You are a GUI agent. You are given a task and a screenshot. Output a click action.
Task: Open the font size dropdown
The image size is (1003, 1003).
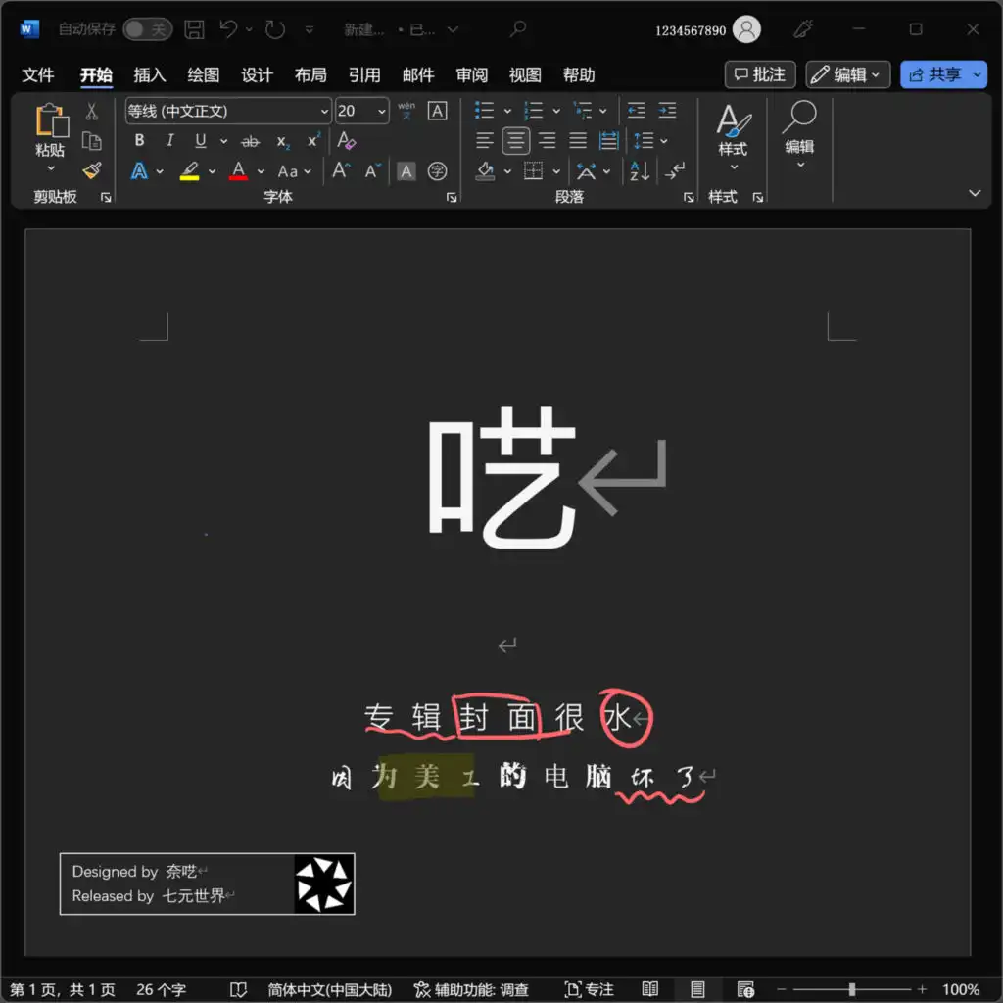pyautogui.click(x=382, y=112)
